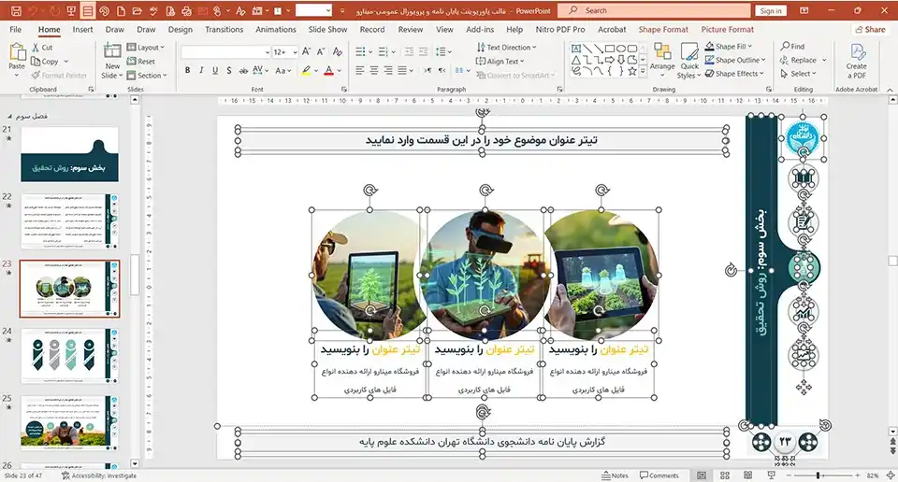The height and width of the screenshot is (482, 898).
Task: Pick the rectangle shape from the gallery
Action: (x=610, y=49)
